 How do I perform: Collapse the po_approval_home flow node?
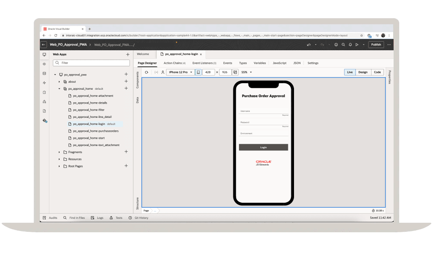pyautogui.click(x=59, y=89)
